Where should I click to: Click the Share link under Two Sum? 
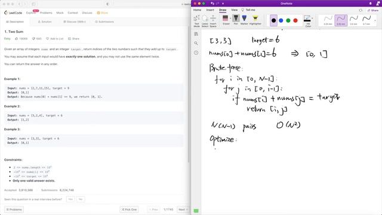click(x=73, y=39)
